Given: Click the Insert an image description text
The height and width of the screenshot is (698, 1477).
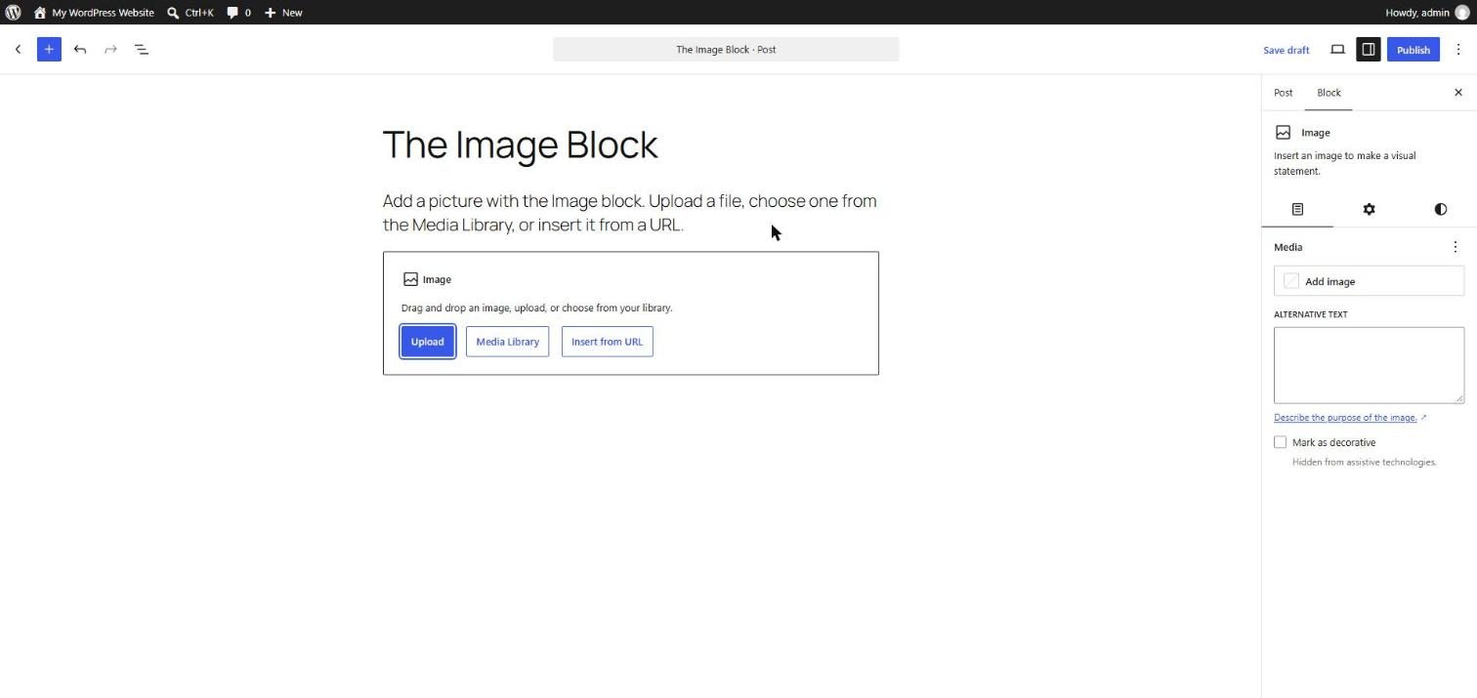Looking at the screenshot, I should (1344, 163).
